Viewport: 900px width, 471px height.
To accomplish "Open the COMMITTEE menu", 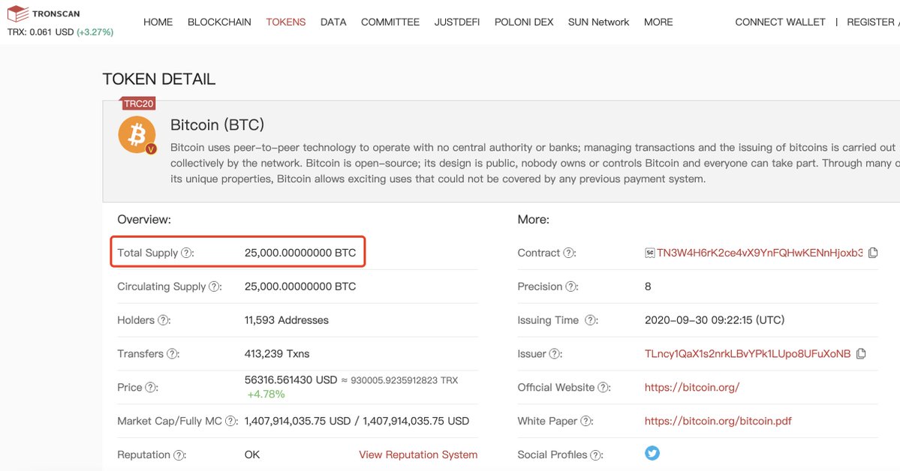I will tap(390, 22).
